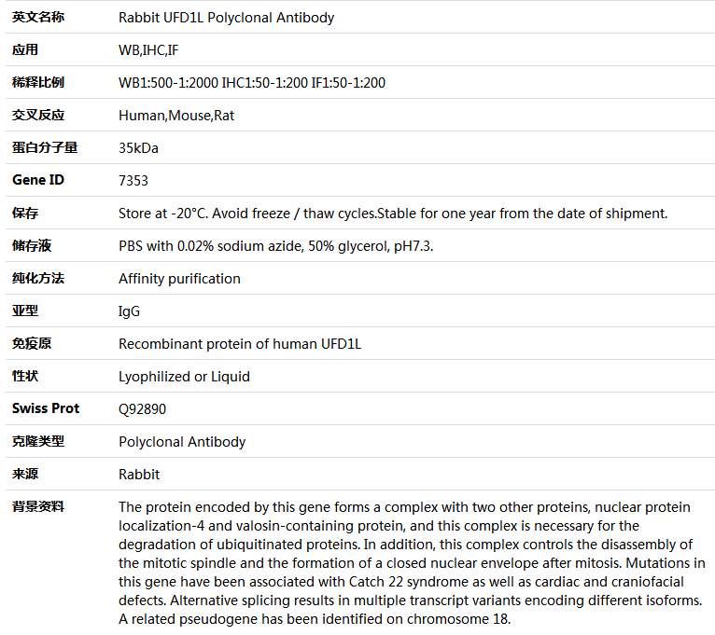
Task: Click the 'Gene ID' row label
Action: coord(38,180)
